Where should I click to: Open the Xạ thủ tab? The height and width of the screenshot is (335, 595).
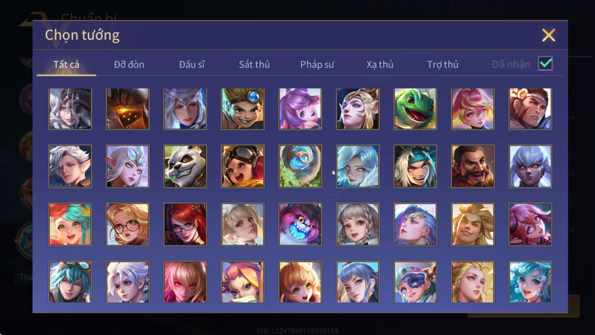[x=380, y=64]
